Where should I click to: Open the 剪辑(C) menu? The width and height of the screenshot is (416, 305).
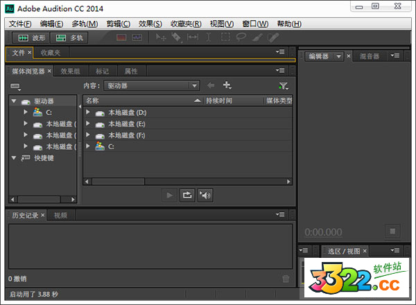(119, 24)
